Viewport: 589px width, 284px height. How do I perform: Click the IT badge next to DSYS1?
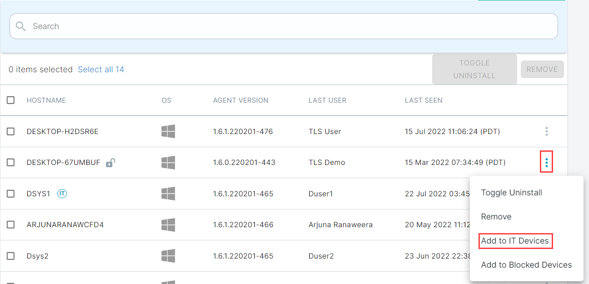(x=62, y=193)
